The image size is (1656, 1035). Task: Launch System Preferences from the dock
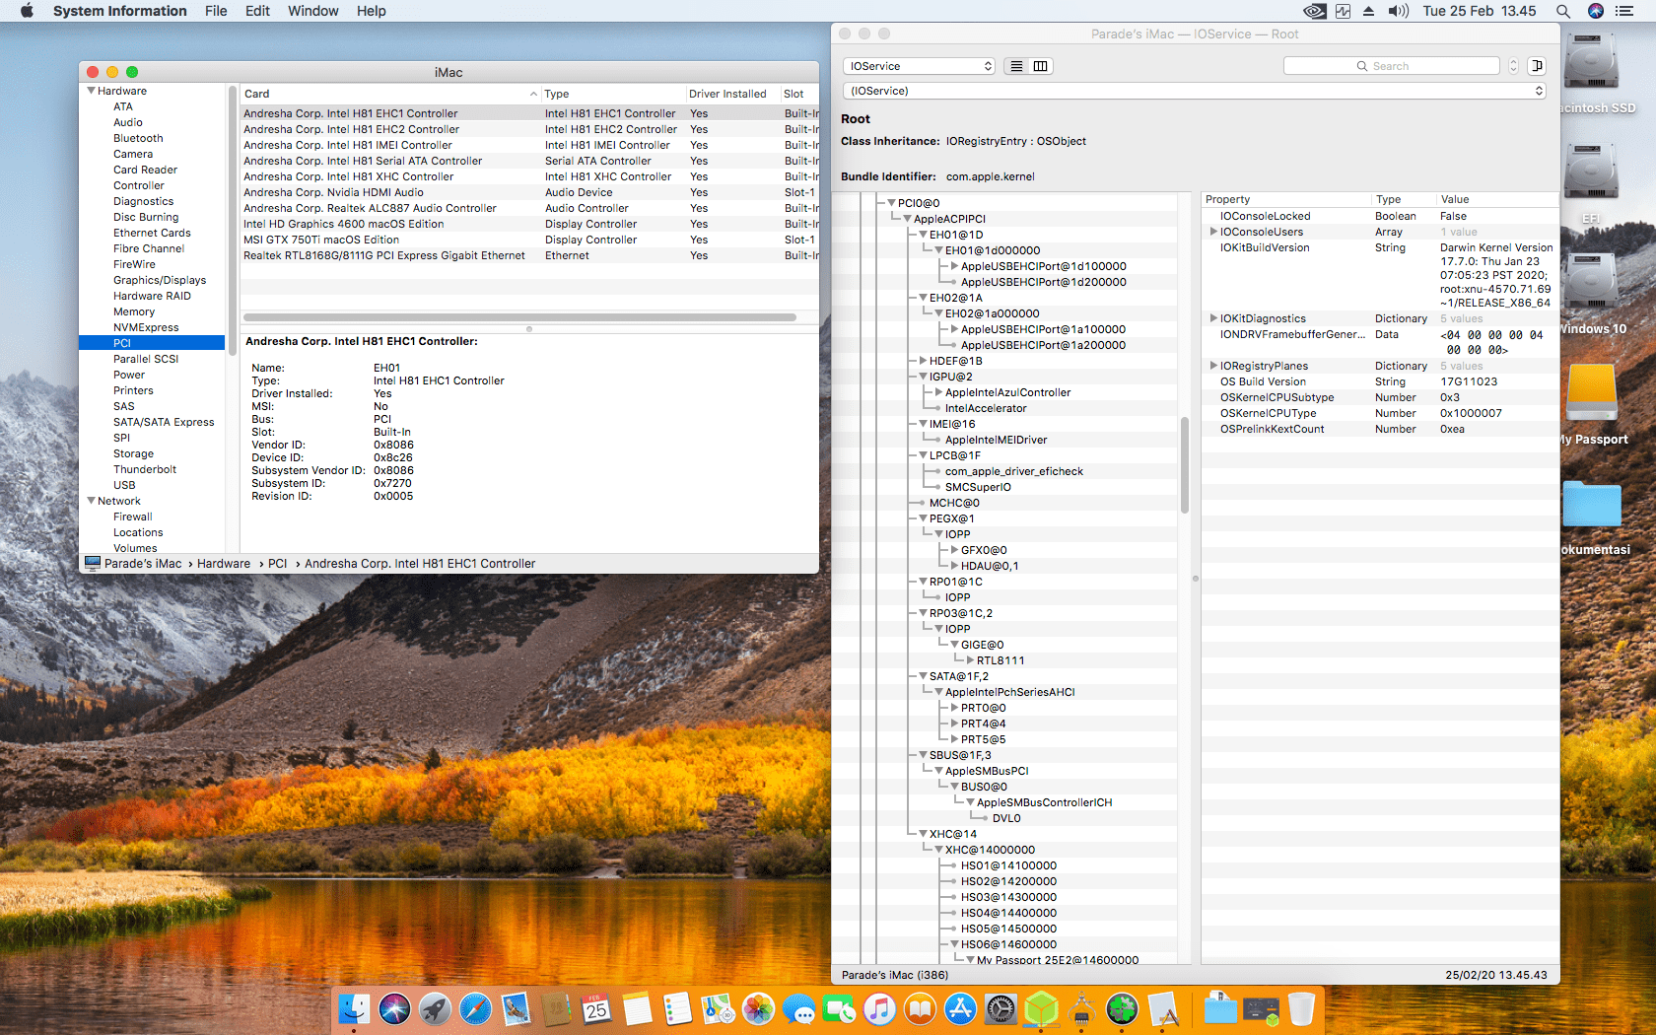pyautogui.click(x=1000, y=1009)
